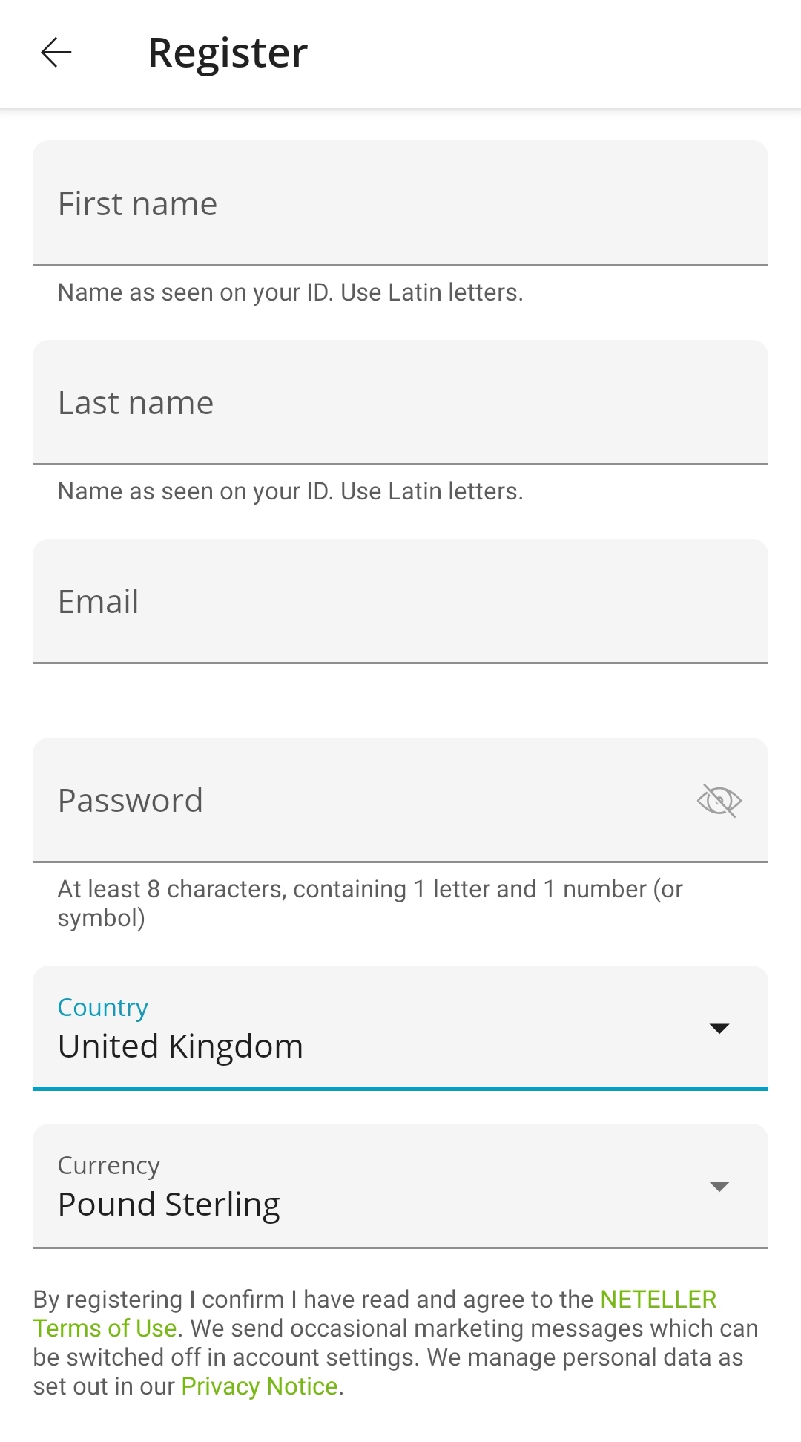This screenshot has width=801, height=1442.
Task: Tap the hint below First name
Action: point(291,292)
